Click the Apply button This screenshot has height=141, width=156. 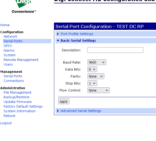coord(64,101)
